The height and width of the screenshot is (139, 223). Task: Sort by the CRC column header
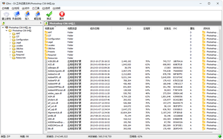[180, 28]
